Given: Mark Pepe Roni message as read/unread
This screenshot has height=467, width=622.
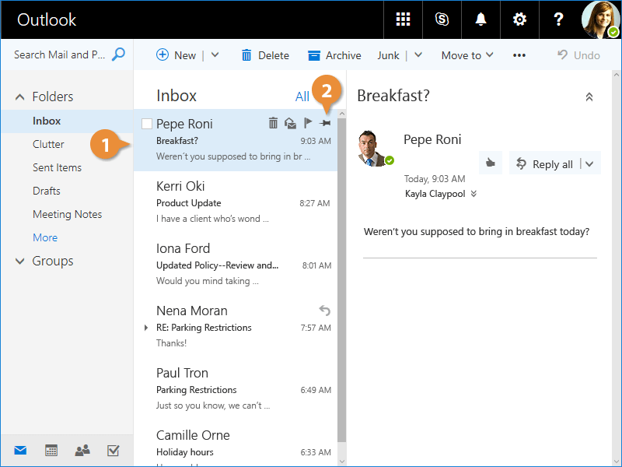Looking at the screenshot, I should click(x=290, y=123).
